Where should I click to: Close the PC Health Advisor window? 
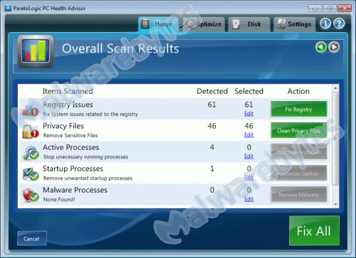point(345,9)
